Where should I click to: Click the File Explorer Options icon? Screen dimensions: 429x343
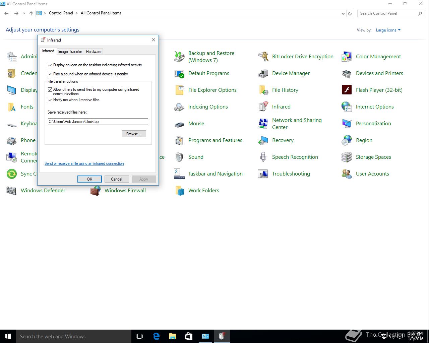click(x=179, y=90)
